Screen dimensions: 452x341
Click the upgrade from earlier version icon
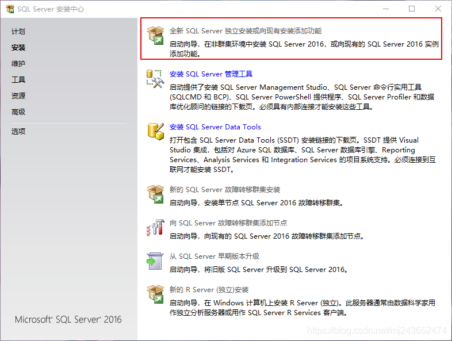tap(155, 261)
